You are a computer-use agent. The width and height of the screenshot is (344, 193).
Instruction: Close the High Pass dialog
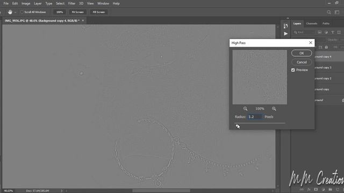tap(311, 43)
